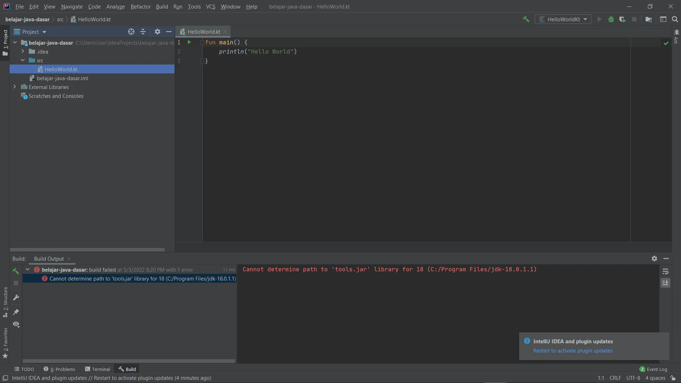Image resolution: width=681 pixels, height=383 pixels.
Task: Click the Build Project hammer icon
Action: coord(526,19)
